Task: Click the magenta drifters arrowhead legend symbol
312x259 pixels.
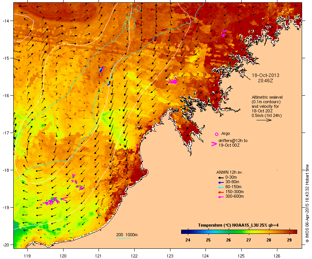Action: (x=214, y=144)
